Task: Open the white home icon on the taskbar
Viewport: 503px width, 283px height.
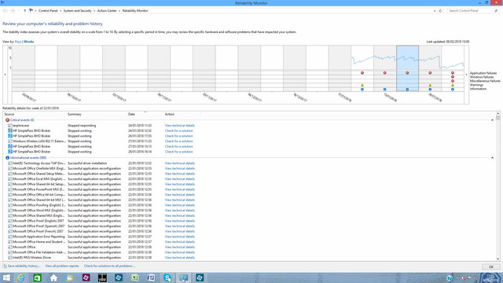Action: coord(53,277)
